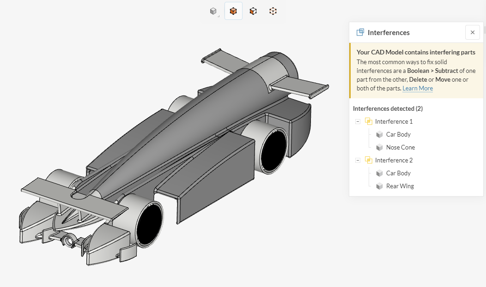This screenshot has height=287, width=486.
Task: Select the Interference 2 label
Action: point(394,160)
